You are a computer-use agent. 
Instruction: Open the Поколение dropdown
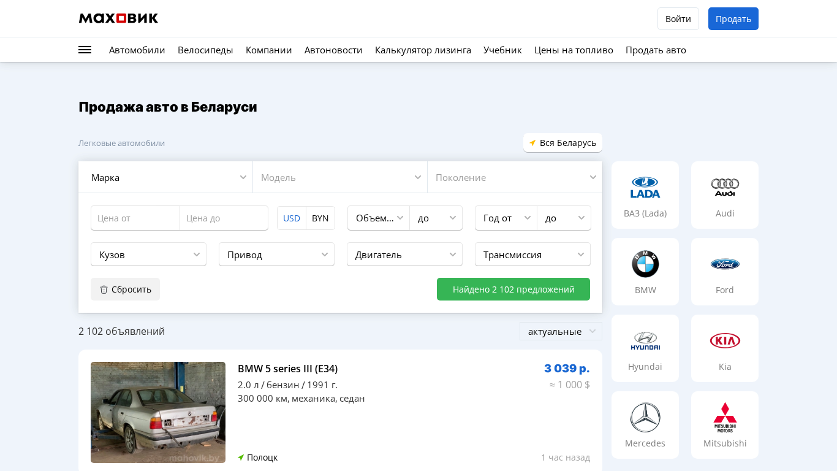pos(515,177)
